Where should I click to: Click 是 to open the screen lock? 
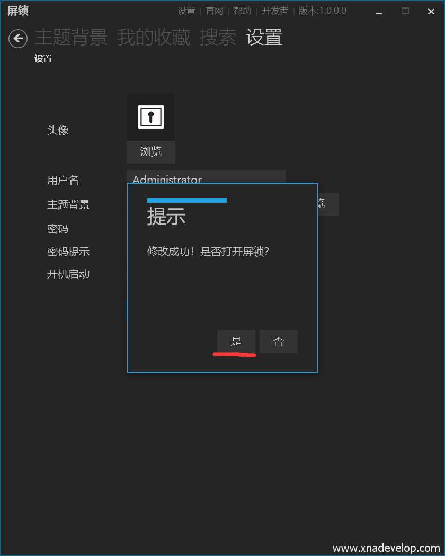[x=236, y=342]
